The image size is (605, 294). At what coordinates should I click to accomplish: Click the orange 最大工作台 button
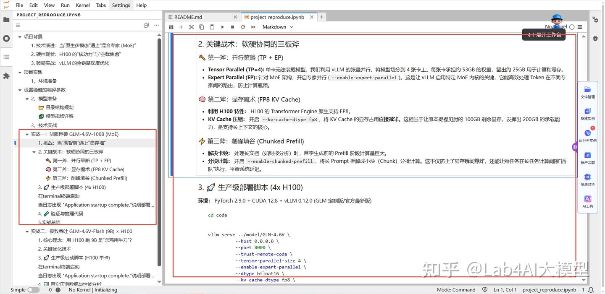(544, 35)
